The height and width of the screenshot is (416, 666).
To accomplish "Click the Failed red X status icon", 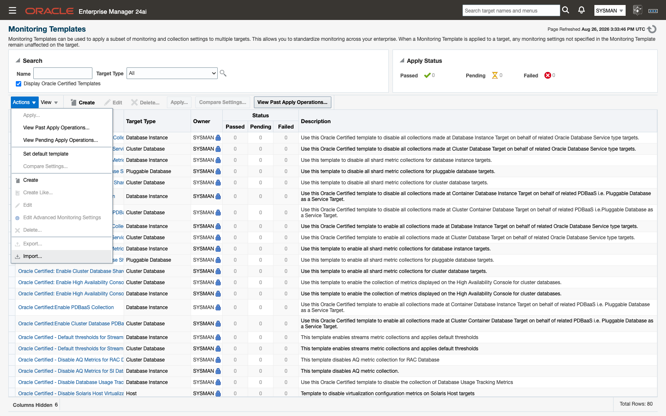I will tap(548, 75).
